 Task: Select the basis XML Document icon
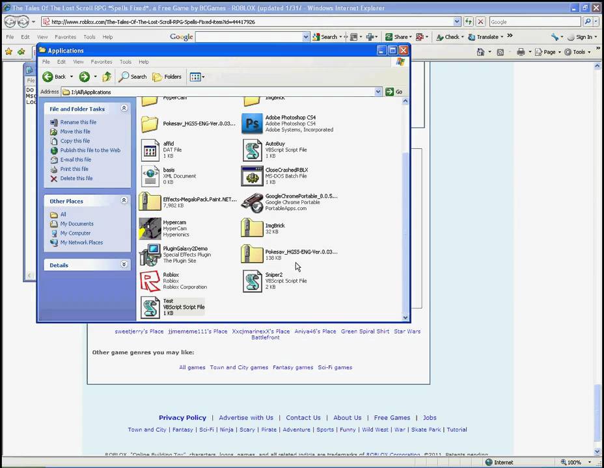point(150,176)
